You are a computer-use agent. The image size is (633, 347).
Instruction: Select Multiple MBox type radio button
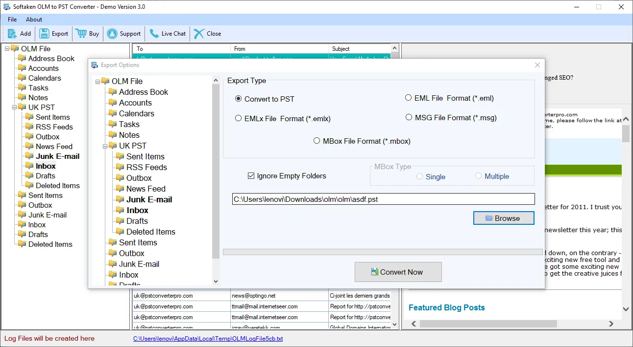(x=478, y=176)
